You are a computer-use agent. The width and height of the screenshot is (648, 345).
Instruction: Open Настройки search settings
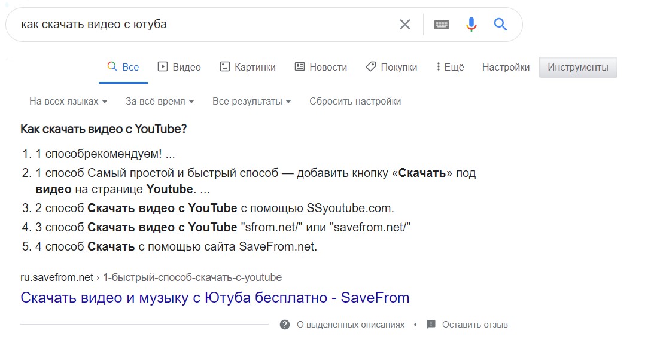(x=506, y=67)
